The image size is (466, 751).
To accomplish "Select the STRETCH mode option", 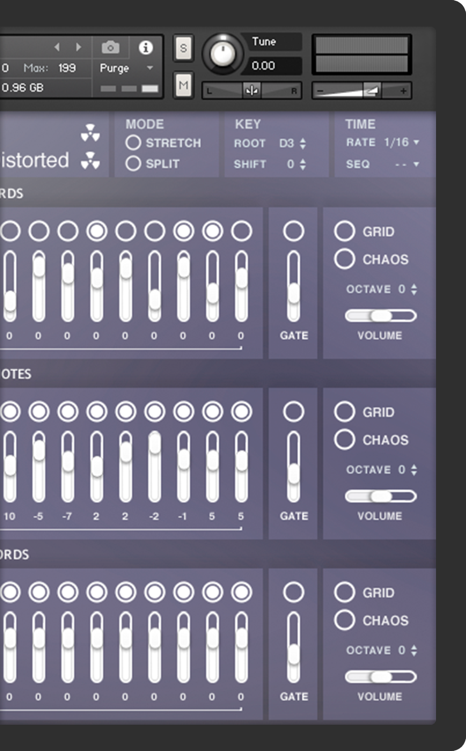I will click(x=133, y=143).
